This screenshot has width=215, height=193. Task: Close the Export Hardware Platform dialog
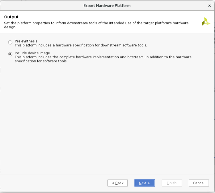pyautogui.click(x=209, y=6)
